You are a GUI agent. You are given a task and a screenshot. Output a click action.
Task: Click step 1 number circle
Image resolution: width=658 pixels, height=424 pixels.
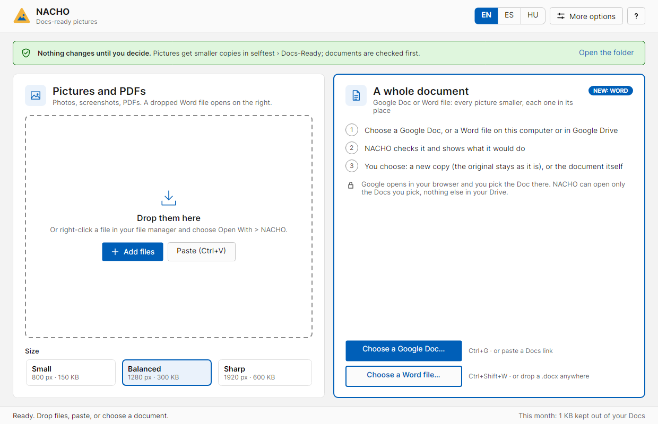click(352, 130)
